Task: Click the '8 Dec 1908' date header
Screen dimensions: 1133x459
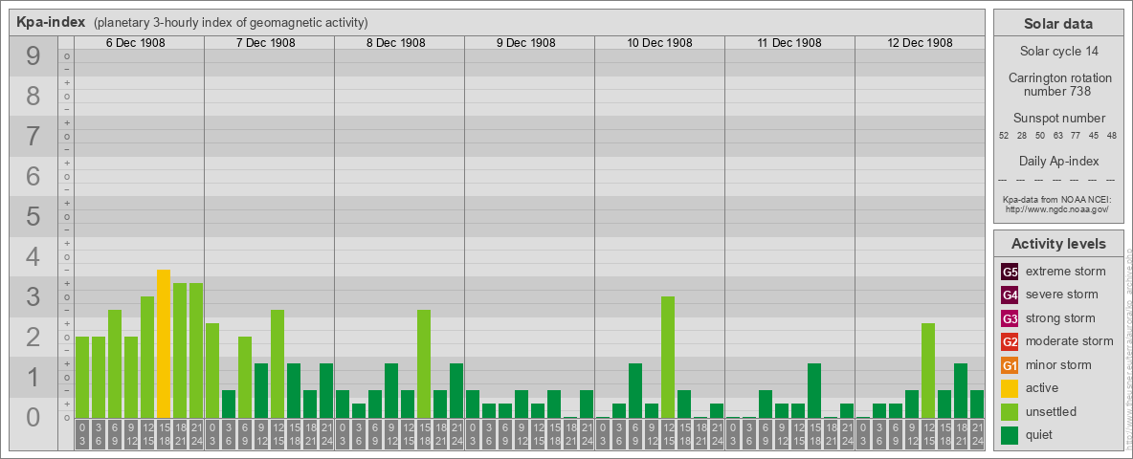Action: [396, 43]
